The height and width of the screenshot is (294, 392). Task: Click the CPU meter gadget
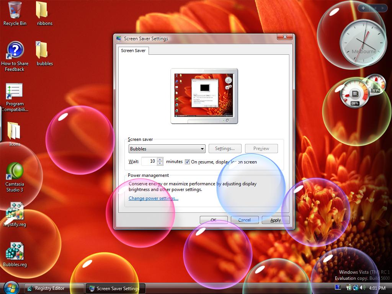point(354,94)
